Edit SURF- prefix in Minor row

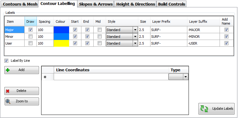(x=169, y=37)
